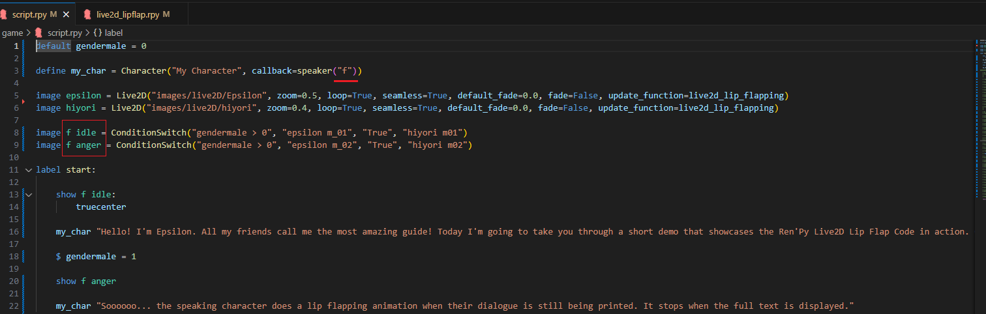Click line number 16 in the gutter
The height and width of the screenshot is (314, 986).
14,231
